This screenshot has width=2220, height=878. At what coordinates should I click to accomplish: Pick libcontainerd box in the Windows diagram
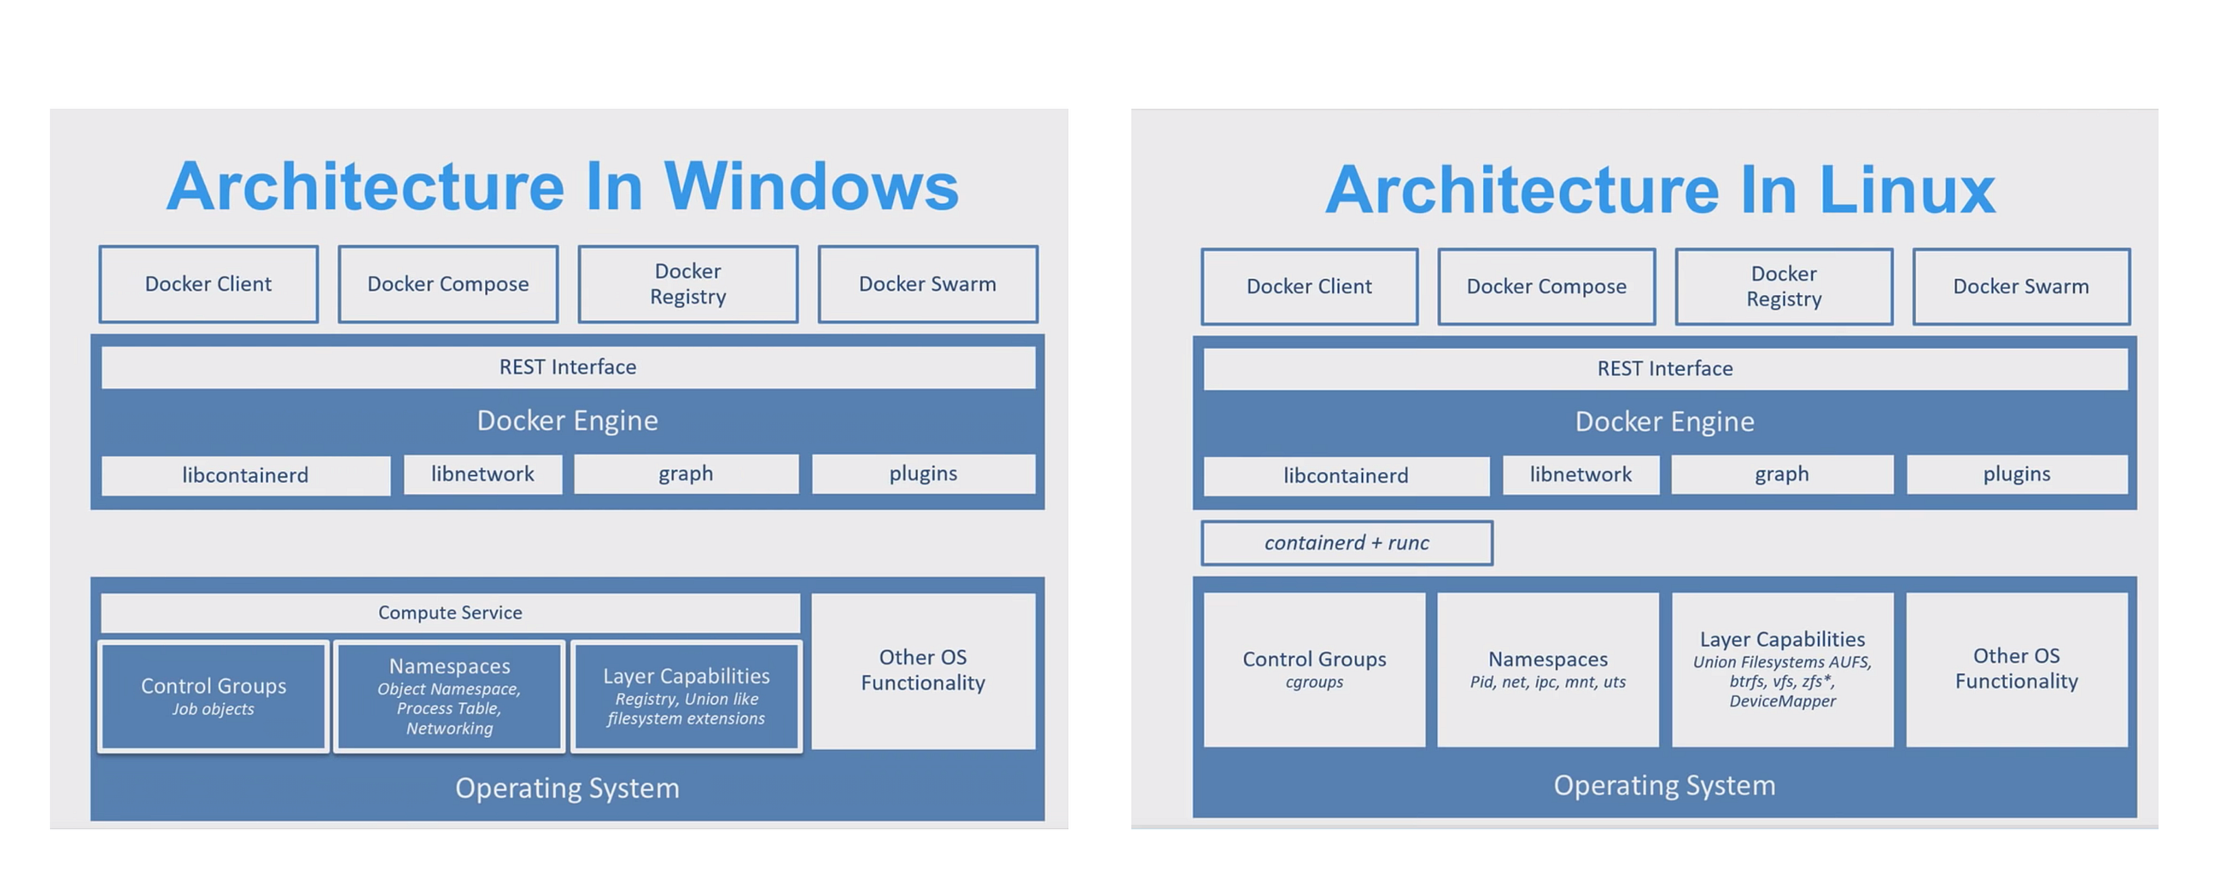pos(246,475)
